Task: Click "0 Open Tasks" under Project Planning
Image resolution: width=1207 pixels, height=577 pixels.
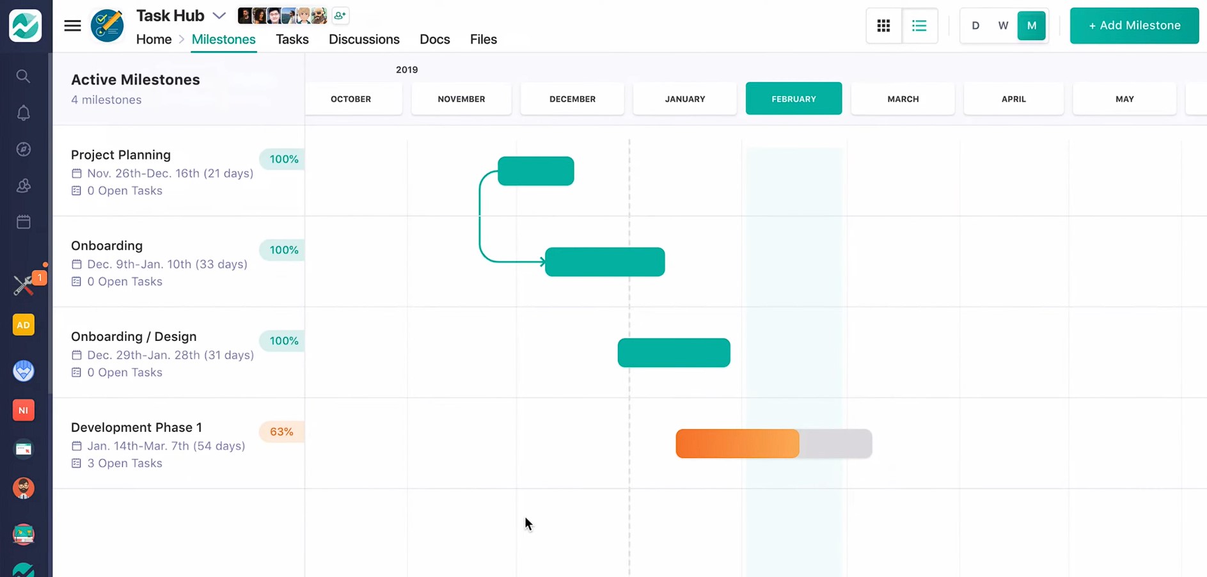Action: pos(125,191)
